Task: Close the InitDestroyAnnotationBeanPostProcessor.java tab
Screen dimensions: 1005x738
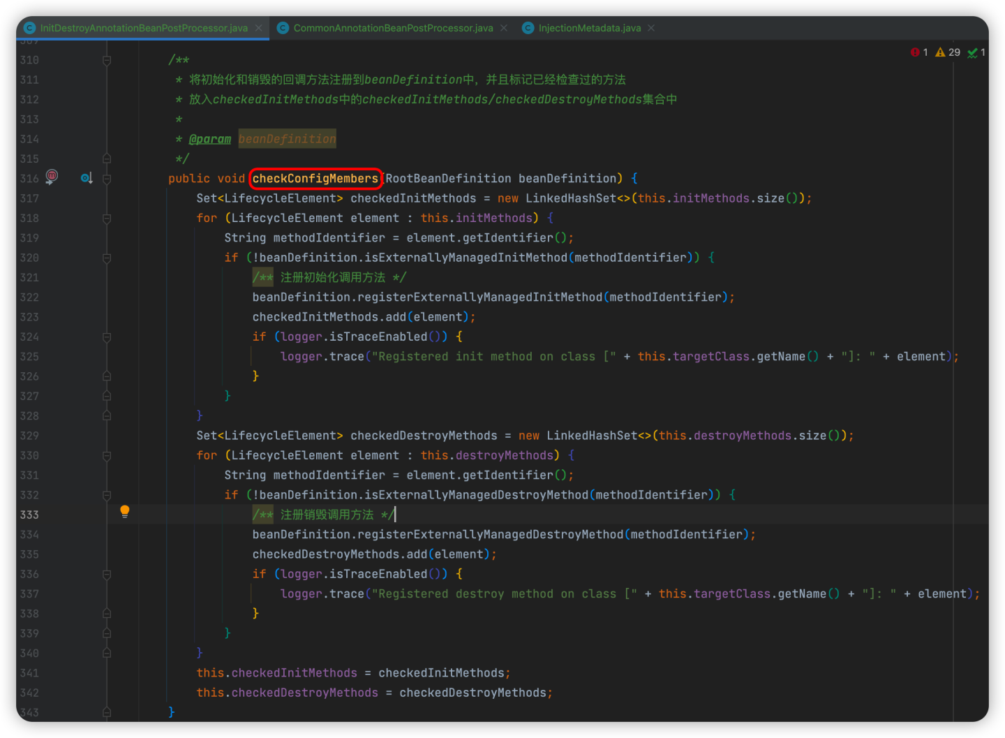Action: coord(258,28)
